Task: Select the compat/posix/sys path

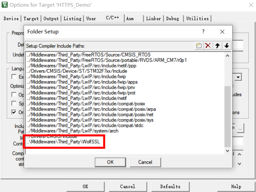Action: [x=90, y=120]
